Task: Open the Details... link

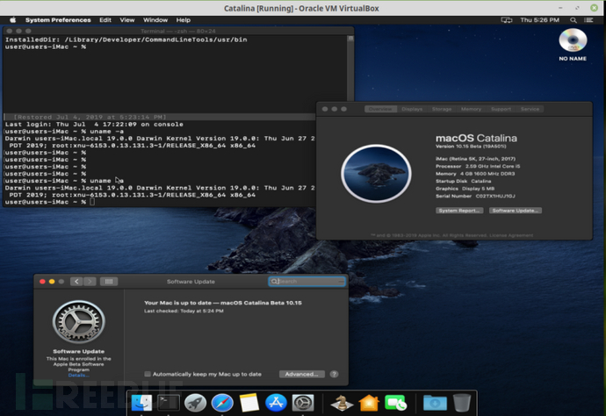Action: [x=78, y=375]
